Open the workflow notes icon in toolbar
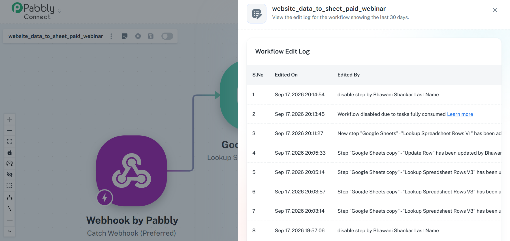 pyautogui.click(x=125, y=36)
